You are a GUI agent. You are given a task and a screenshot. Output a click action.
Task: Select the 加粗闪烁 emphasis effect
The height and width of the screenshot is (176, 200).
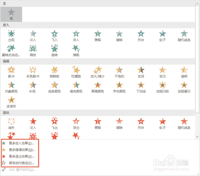pos(162,87)
